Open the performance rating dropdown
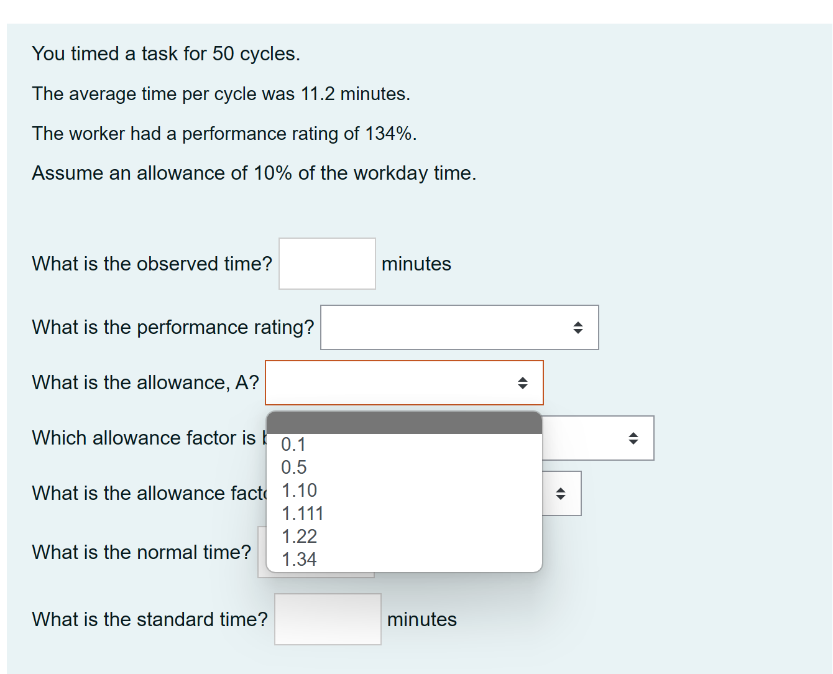Image resolution: width=833 pixels, height=674 pixels. click(x=459, y=328)
